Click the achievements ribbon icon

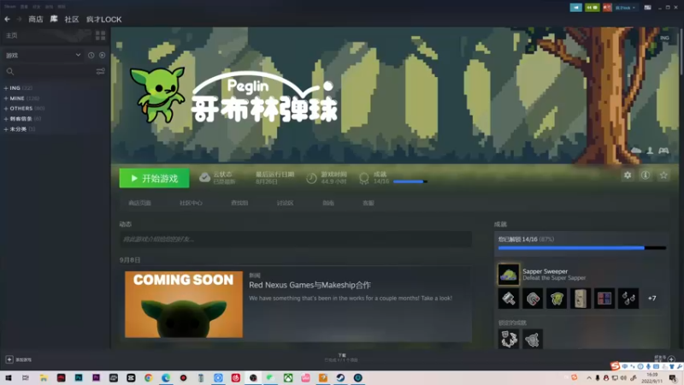pyautogui.click(x=364, y=178)
